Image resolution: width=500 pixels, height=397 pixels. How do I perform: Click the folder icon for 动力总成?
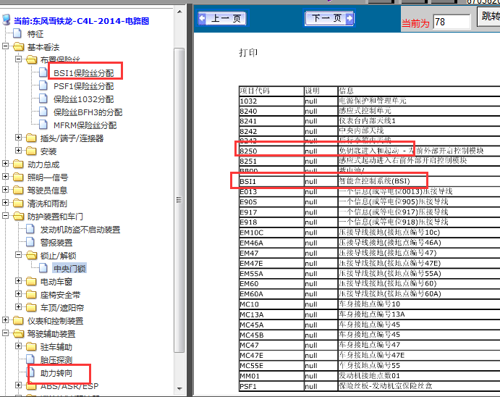(x=18, y=164)
